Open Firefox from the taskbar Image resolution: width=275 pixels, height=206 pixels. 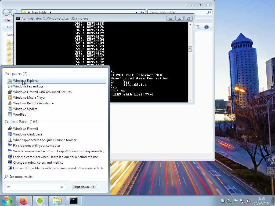[24, 201]
